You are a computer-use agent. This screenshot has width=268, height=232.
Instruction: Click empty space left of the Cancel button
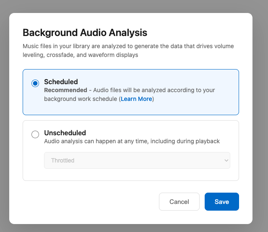pyautogui.click(x=92, y=201)
